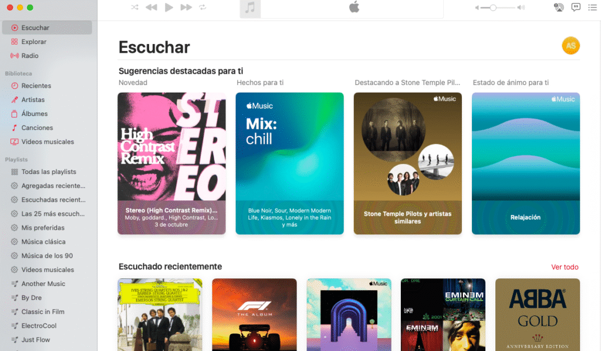
Task: Click the Ver todo link
Action: pos(565,267)
